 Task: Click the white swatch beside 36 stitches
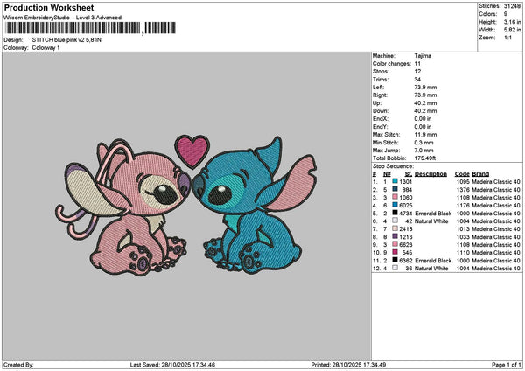395,268
